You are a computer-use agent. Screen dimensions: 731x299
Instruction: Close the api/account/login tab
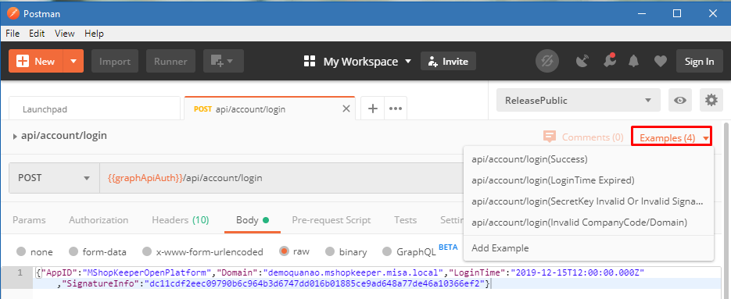346,109
